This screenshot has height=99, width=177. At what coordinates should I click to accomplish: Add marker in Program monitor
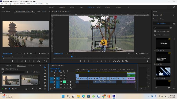(80, 61)
